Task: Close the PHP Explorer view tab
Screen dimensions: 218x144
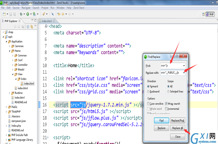Action: (20, 21)
